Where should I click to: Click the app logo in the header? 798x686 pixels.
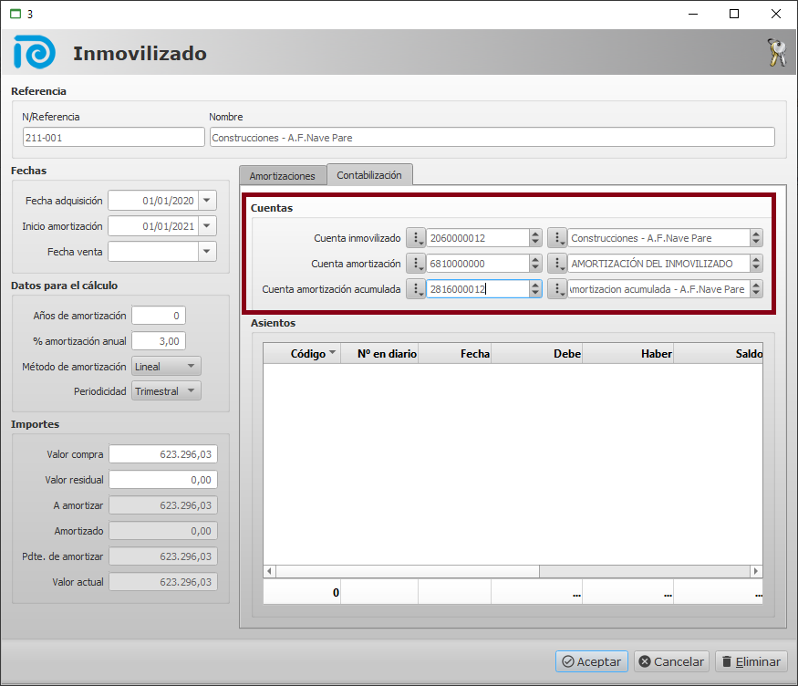(35, 53)
